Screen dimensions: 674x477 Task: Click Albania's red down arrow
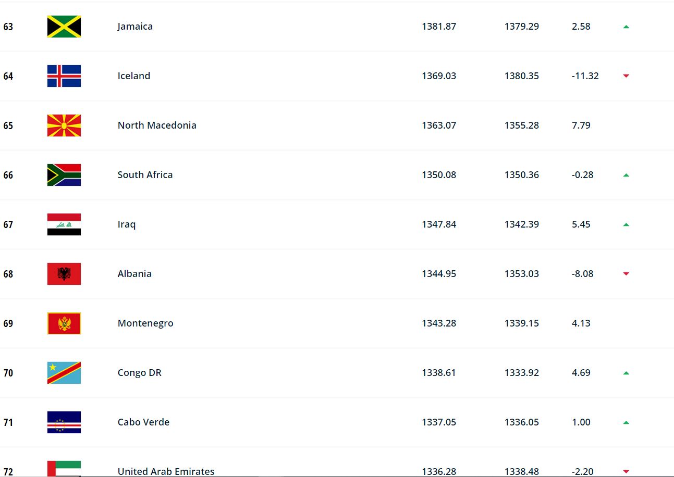tap(626, 274)
